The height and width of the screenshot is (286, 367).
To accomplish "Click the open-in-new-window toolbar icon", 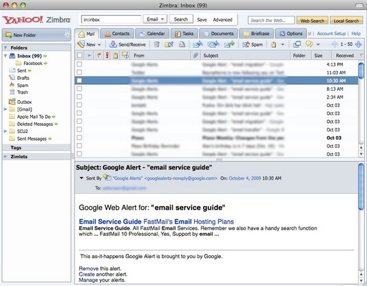I will 297,44.
